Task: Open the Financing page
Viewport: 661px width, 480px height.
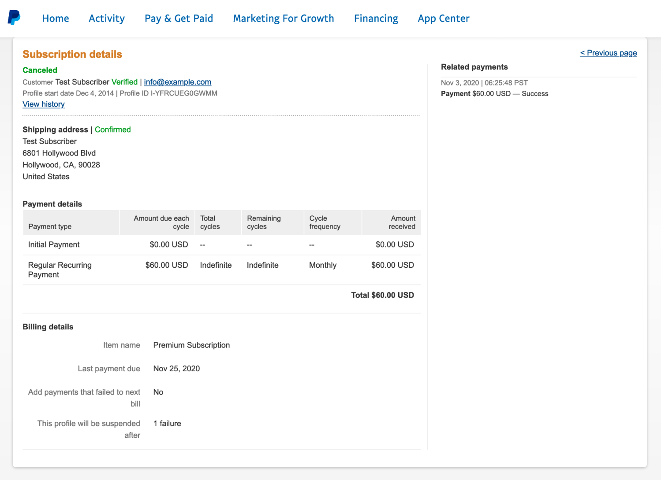Action: tap(375, 18)
